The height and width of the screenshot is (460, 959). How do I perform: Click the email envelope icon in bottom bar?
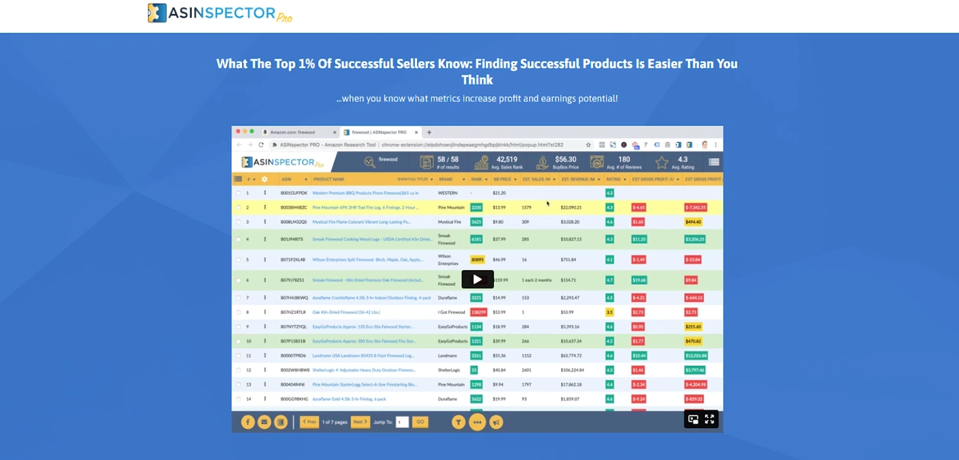(265, 422)
